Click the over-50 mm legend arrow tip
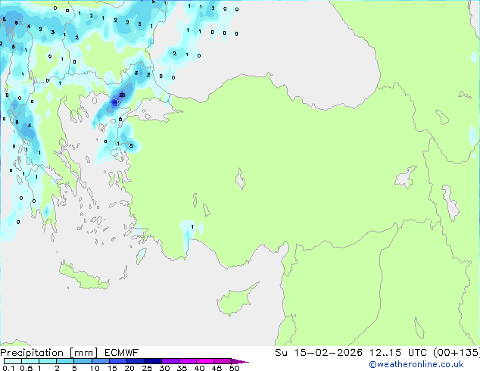 (240, 361)
